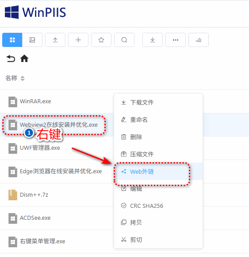Image resolution: width=249 pixels, height=257 pixels.
Task: Select the WinRAR.exe file name
Action: coord(35,101)
